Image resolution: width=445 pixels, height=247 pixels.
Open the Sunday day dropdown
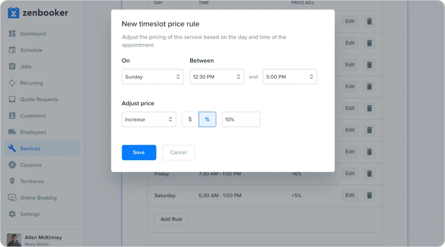click(x=153, y=76)
